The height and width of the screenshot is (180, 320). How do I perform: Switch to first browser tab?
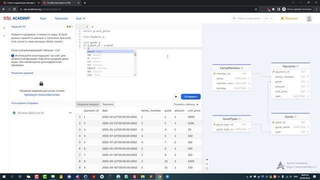(x=20, y=3)
